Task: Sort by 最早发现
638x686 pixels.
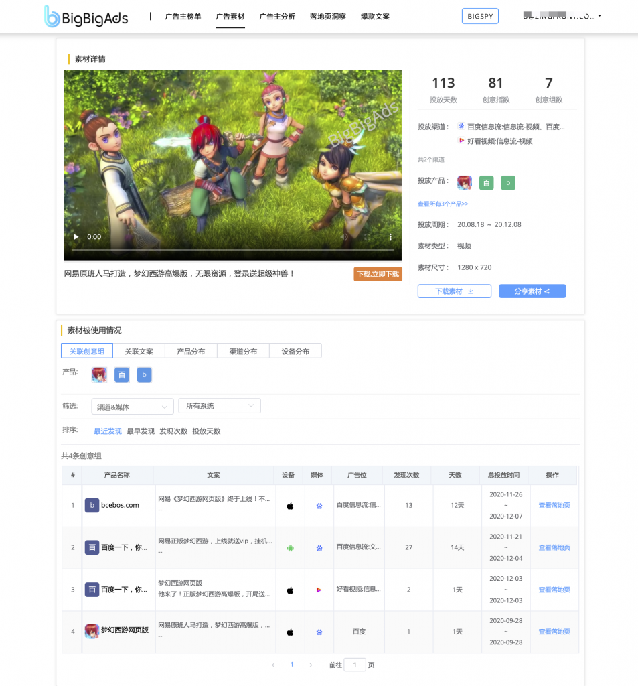Action: (x=141, y=431)
